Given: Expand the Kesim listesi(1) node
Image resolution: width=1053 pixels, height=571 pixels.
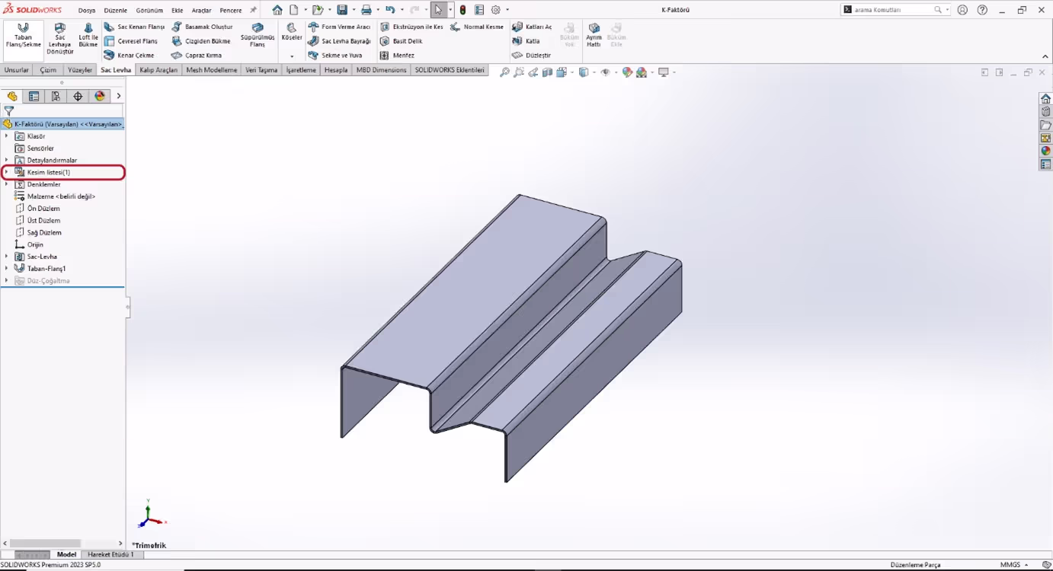Looking at the screenshot, I should point(6,172).
